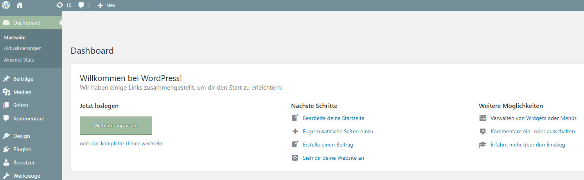Open the Widgets link

coord(536,118)
